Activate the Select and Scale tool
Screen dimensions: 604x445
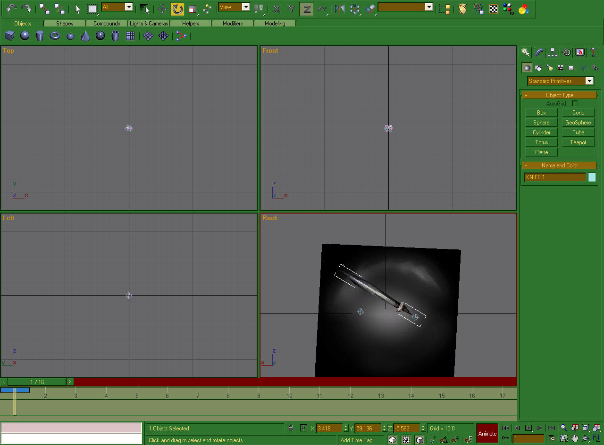pyautogui.click(x=192, y=8)
